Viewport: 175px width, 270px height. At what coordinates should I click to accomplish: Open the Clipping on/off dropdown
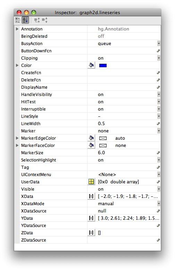point(159,58)
